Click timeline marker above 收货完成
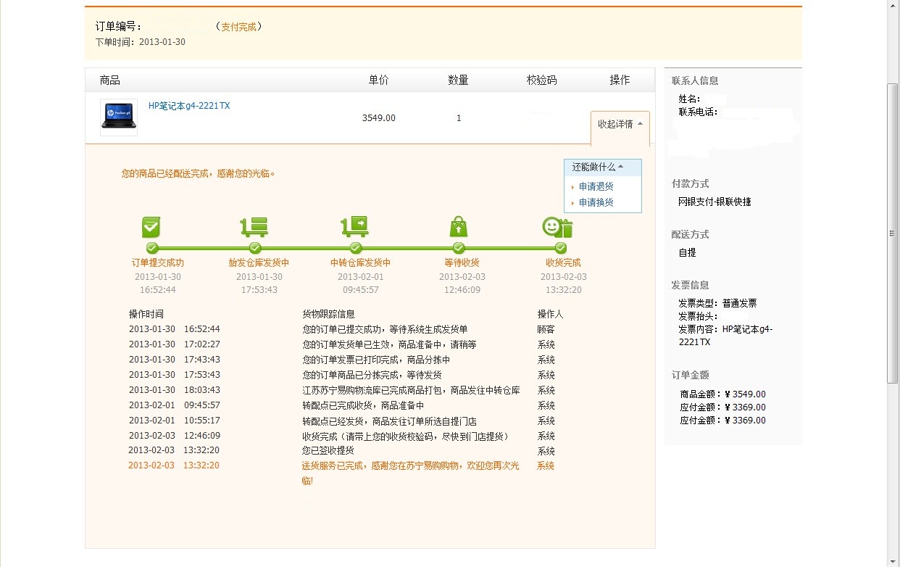This screenshot has height=567, width=900. [x=561, y=248]
